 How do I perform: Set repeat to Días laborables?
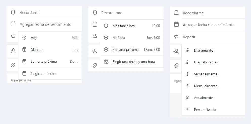pyautogui.click(x=213, y=62)
